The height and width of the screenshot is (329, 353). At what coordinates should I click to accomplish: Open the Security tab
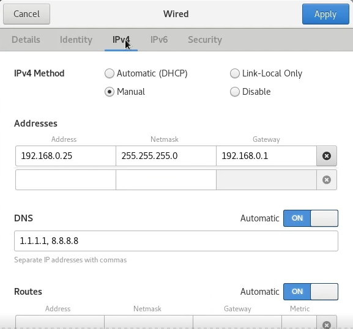pyautogui.click(x=205, y=40)
